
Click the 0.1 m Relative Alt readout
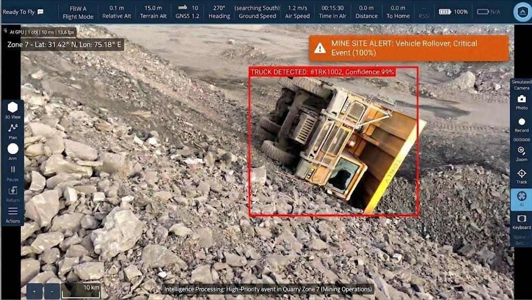click(116, 12)
